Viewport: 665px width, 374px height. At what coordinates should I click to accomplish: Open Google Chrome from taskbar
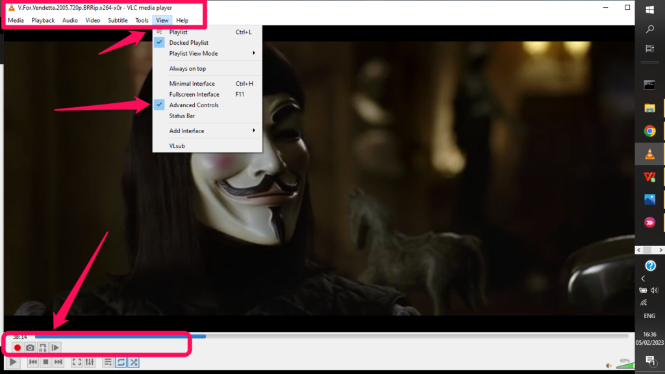click(649, 131)
